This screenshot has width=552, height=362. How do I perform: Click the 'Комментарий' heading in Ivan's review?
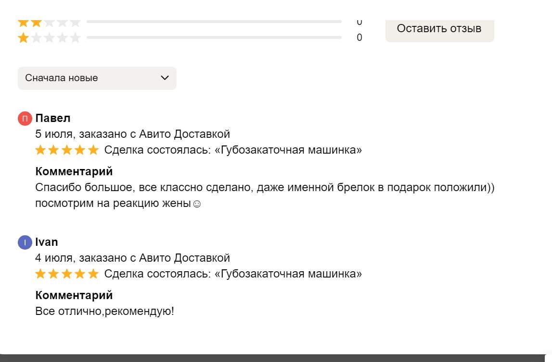pyautogui.click(x=74, y=295)
